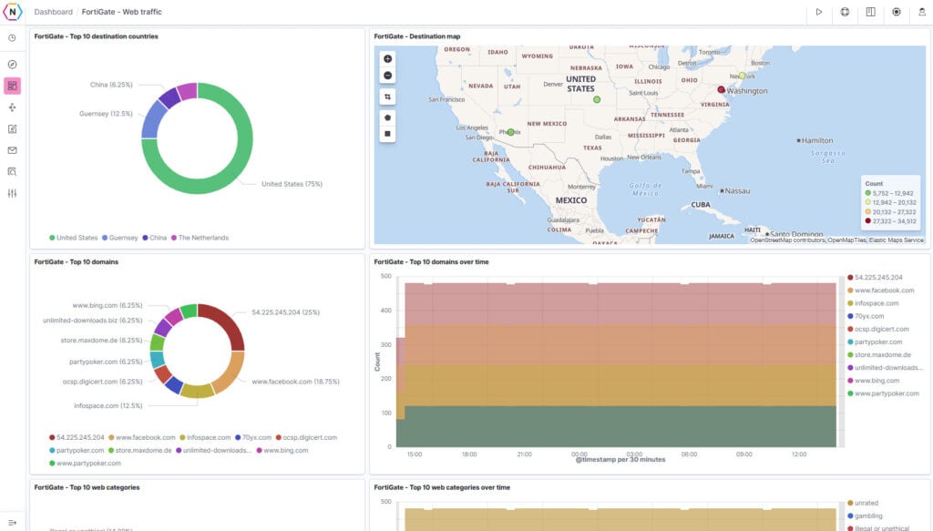Click the red Washington marker on the map
Image resolution: width=933 pixels, height=531 pixels.
click(721, 90)
